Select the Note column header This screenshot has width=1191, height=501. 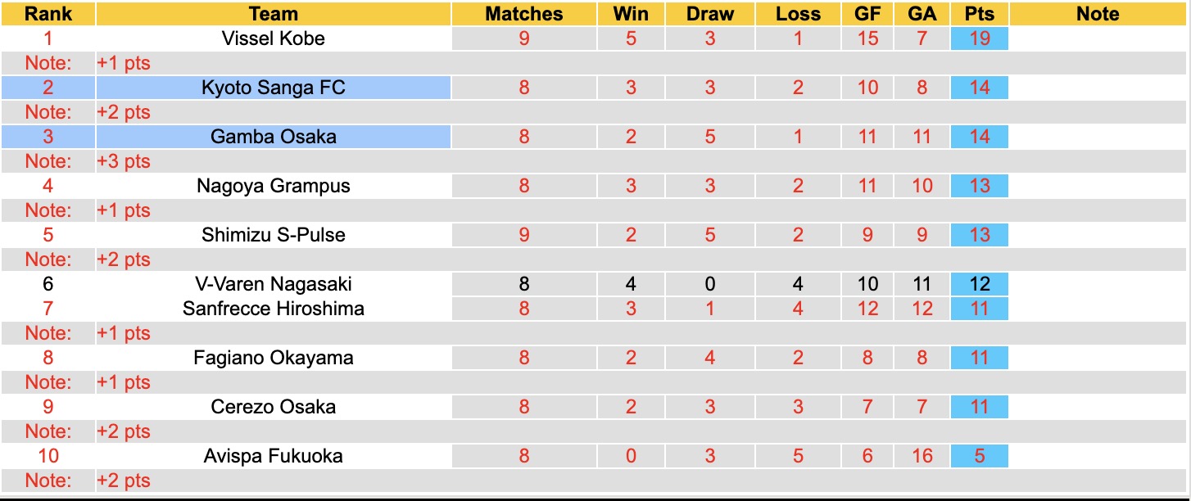click(x=1098, y=14)
